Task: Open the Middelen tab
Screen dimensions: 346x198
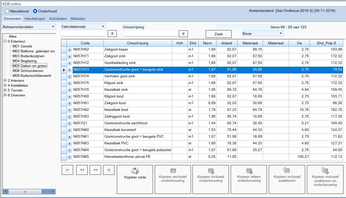Action: click(x=78, y=19)
